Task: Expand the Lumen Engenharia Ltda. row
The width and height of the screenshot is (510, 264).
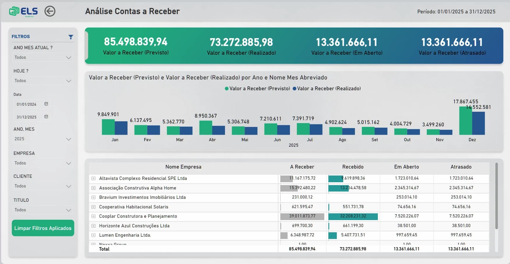Action: (x=93, y=235)
